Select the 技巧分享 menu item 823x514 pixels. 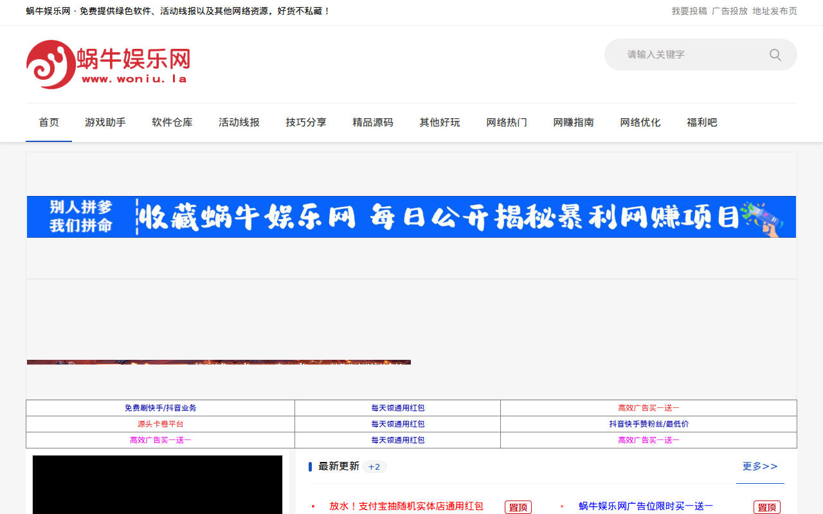point(305,122)
